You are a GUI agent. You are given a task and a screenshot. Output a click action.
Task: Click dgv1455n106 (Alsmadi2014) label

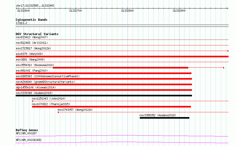tap(36, 87)
